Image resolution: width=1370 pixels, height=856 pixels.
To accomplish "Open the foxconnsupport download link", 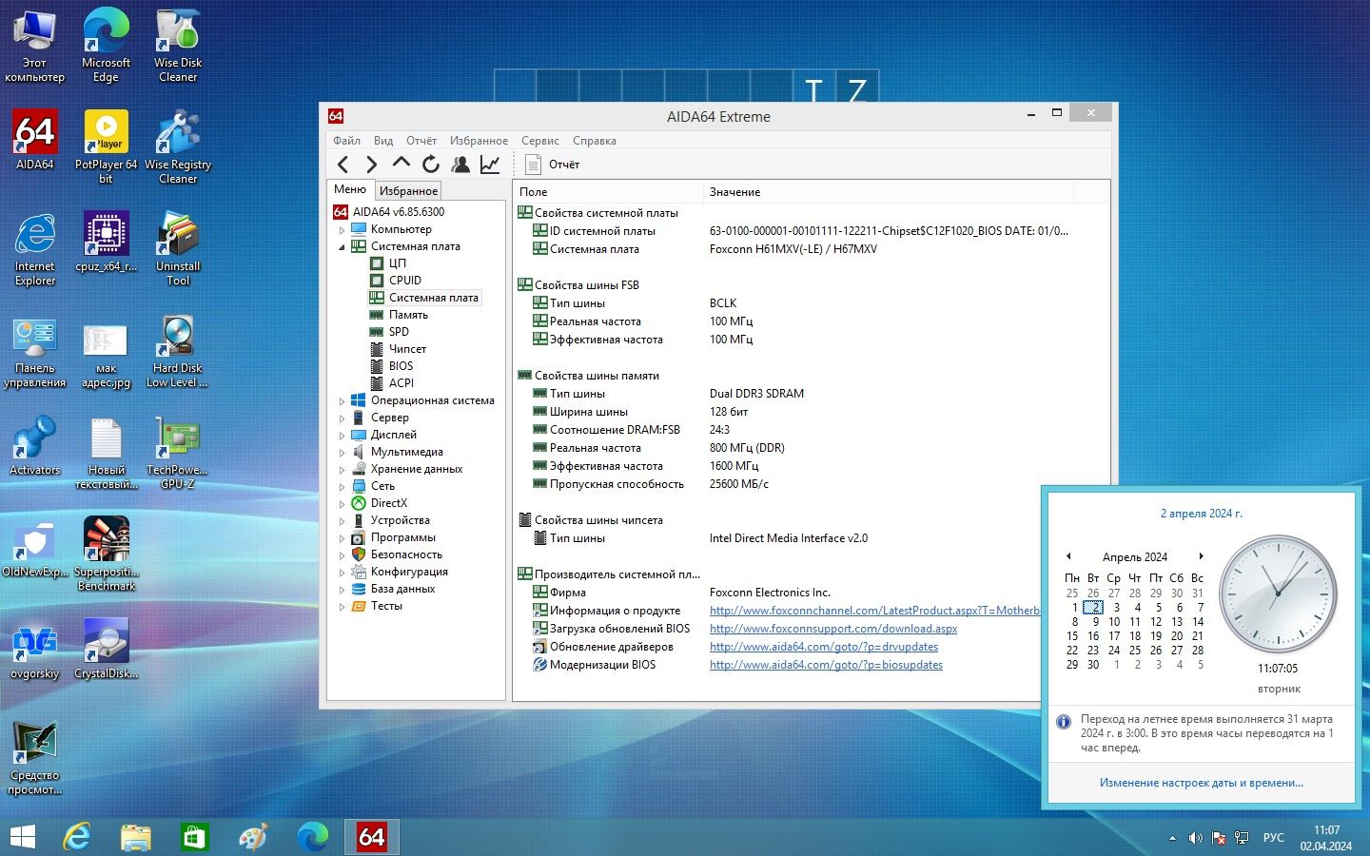I will [x=833, y=629].
